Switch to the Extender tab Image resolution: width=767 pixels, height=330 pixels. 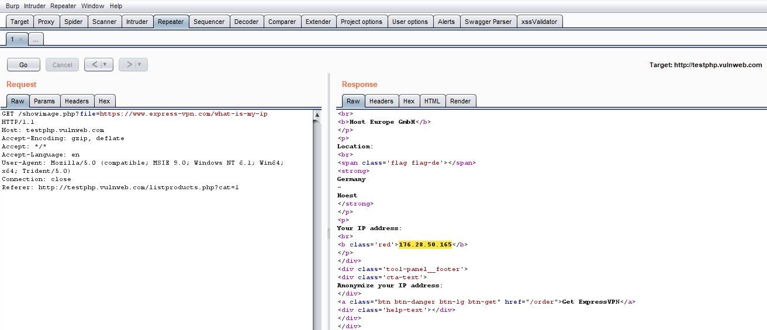coord(319,22)
